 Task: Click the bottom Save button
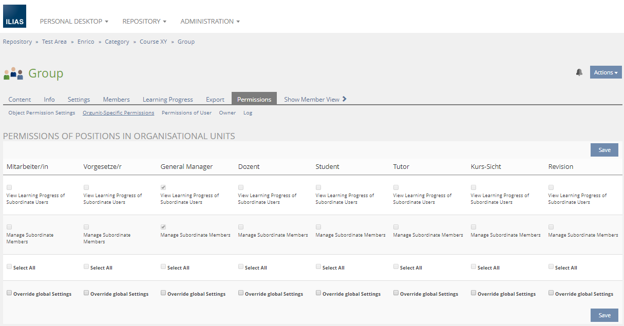click(604, 315)
